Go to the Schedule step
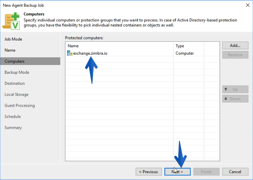 coord(13,117)
